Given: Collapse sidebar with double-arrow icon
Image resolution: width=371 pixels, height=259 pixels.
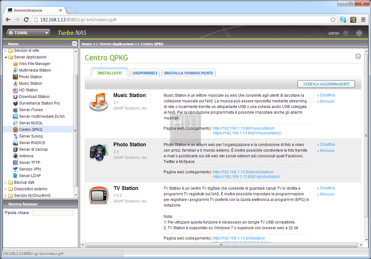Looking at the screenshot, I should 74,44.
